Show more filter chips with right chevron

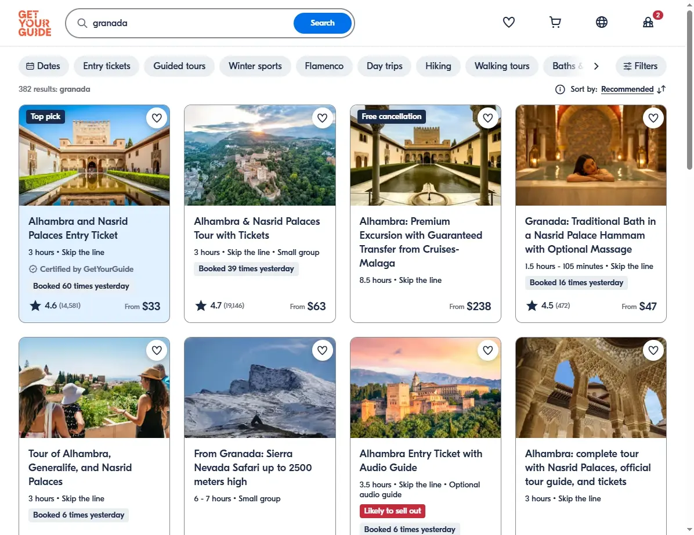point(596,66)
